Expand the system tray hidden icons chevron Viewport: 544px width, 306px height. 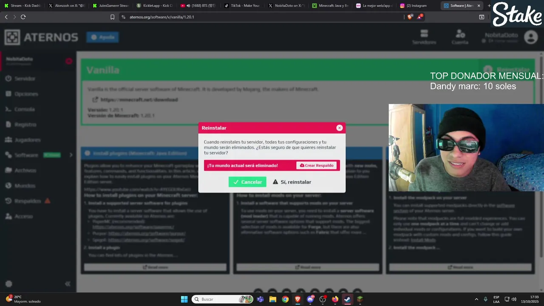click(476, 299)
